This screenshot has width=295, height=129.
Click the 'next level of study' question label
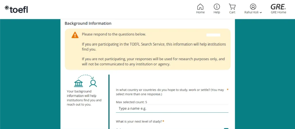pos(139,121)
